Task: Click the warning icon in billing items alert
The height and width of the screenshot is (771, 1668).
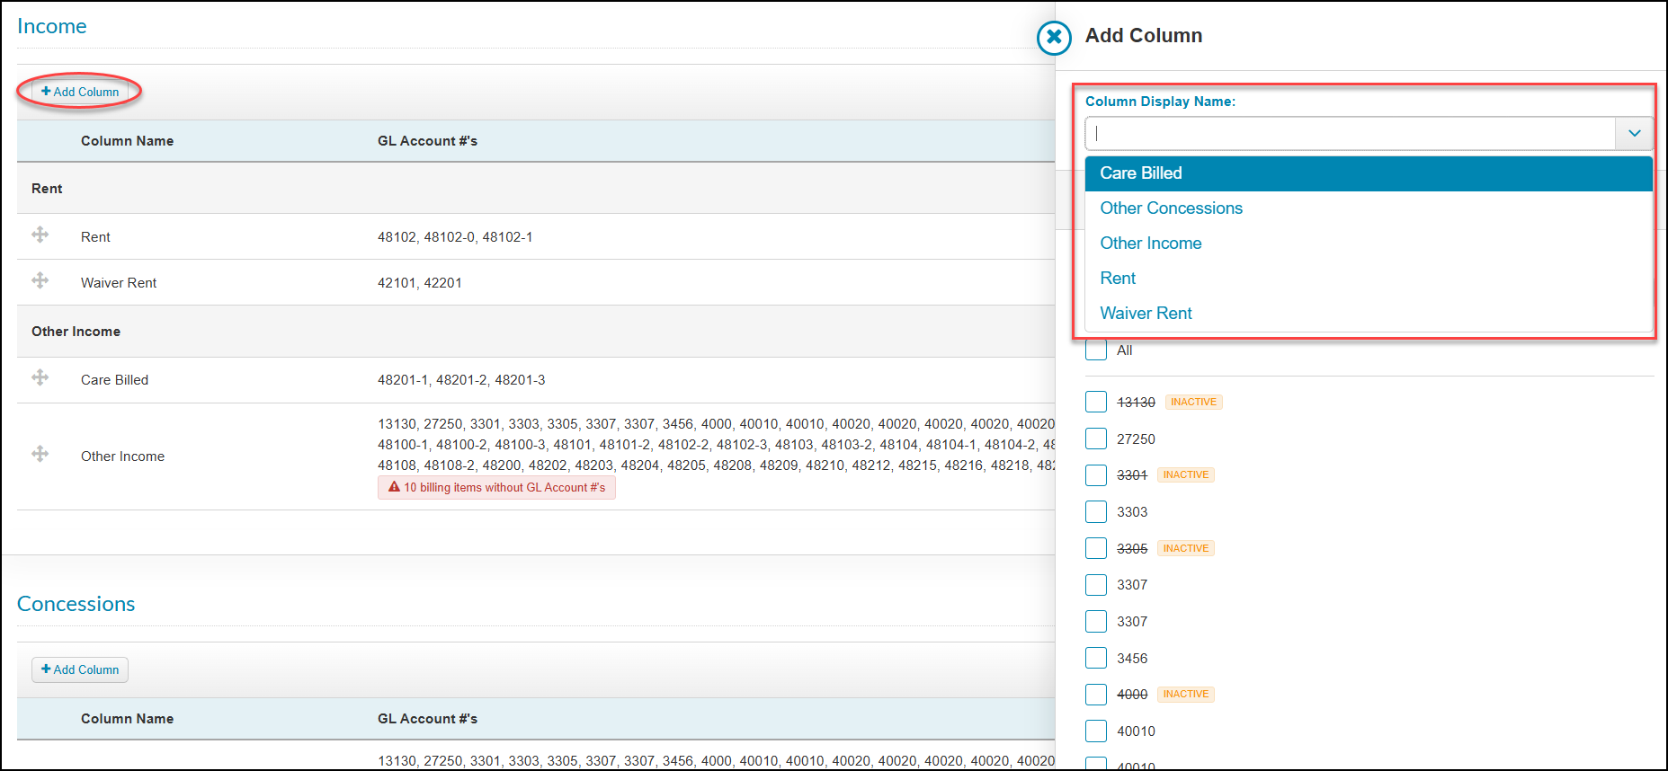Action: tap(394, 487)
